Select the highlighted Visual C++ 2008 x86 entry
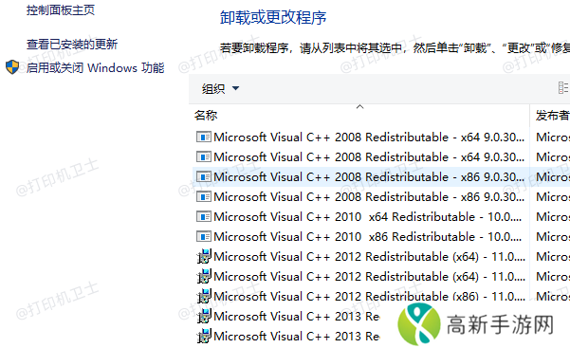This screenshot has width=570, height=348. (x=369, y=177)
